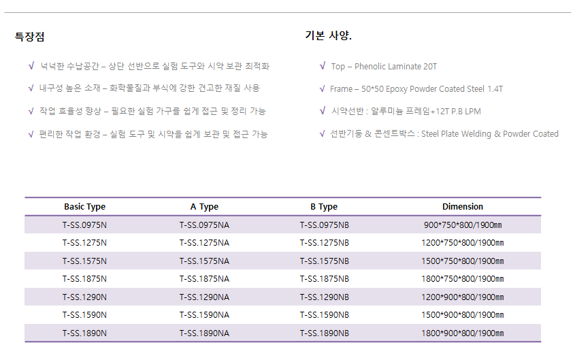Click model T-SS.1590NA cell
Viewport: 575px width, 362px height.
pos(204,315)
